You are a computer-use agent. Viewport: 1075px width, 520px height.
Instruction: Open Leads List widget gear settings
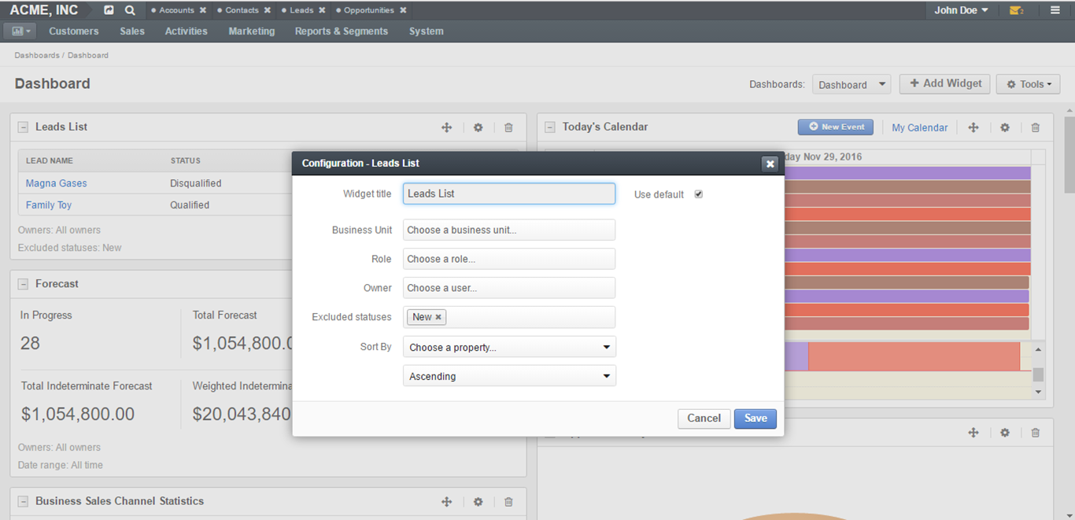(x=478, y=127)
